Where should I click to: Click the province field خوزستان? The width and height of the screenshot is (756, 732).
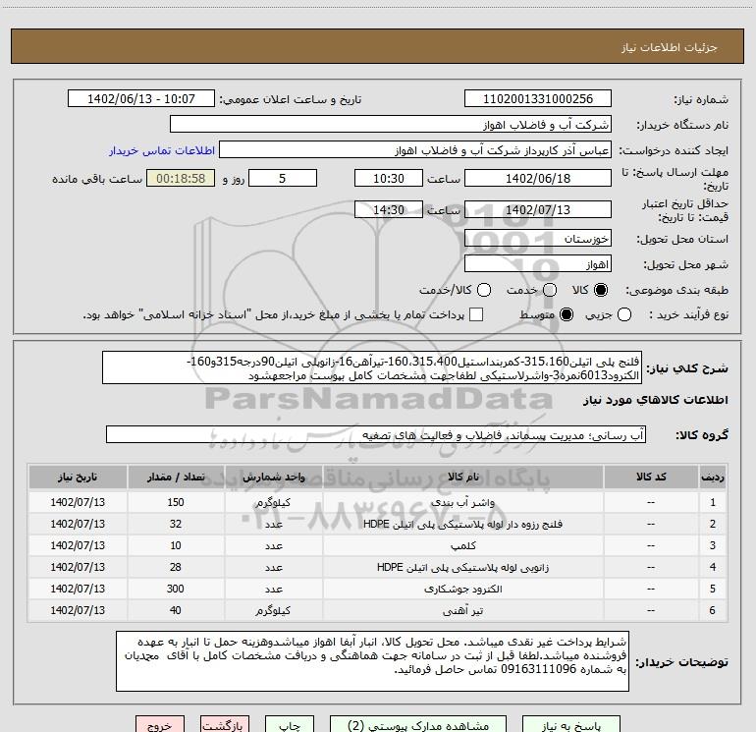point(538,239)
